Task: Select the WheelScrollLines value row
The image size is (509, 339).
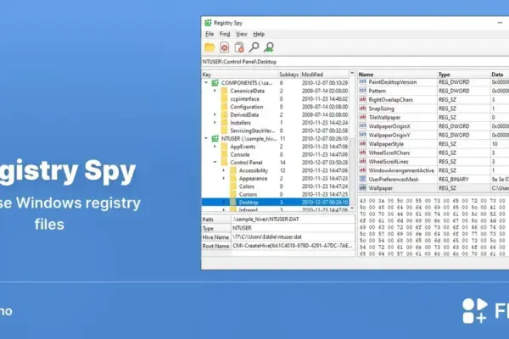Action: [433, 162]
